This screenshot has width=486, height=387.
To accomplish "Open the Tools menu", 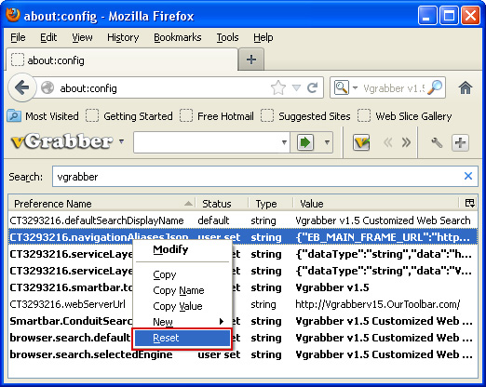I will [x=227, y=37].
